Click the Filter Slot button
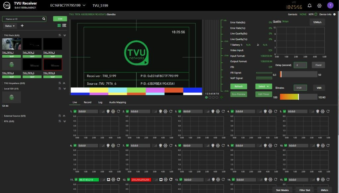Viewport: 339px width, 193px height. [x=305, y=190]
